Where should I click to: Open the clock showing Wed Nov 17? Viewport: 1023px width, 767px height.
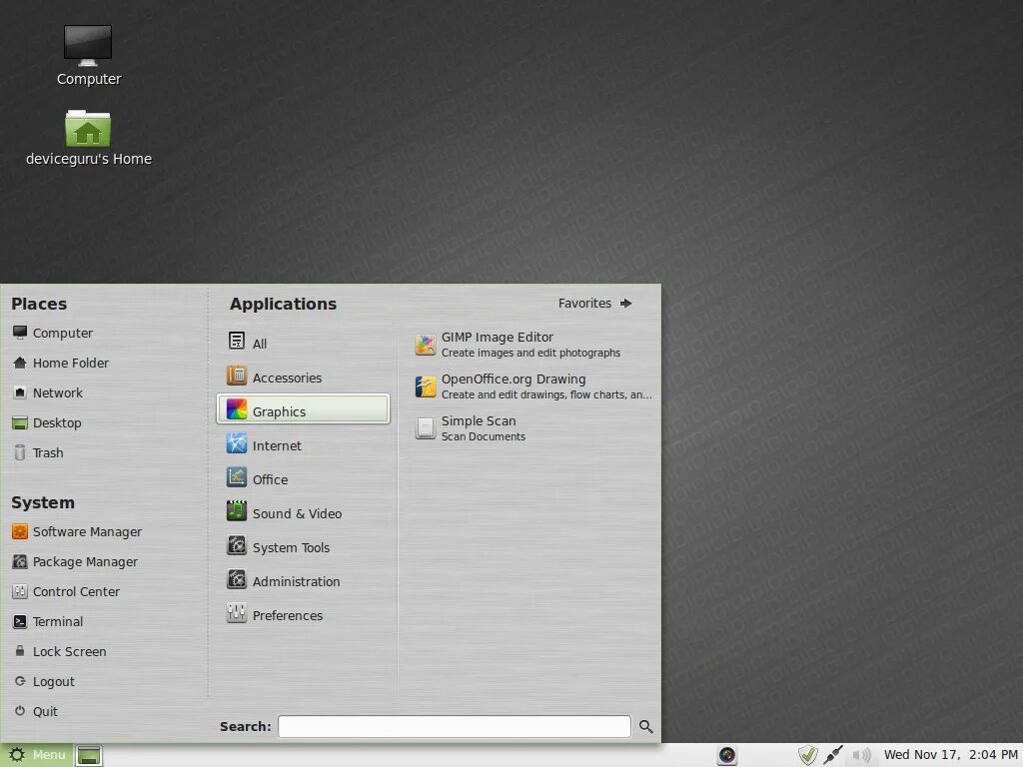(951, 755)
